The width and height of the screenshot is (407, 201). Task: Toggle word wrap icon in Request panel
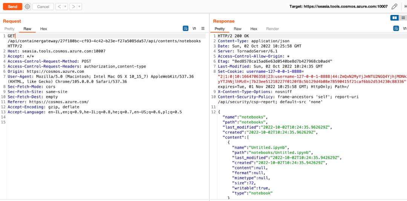tap(185, 29)
